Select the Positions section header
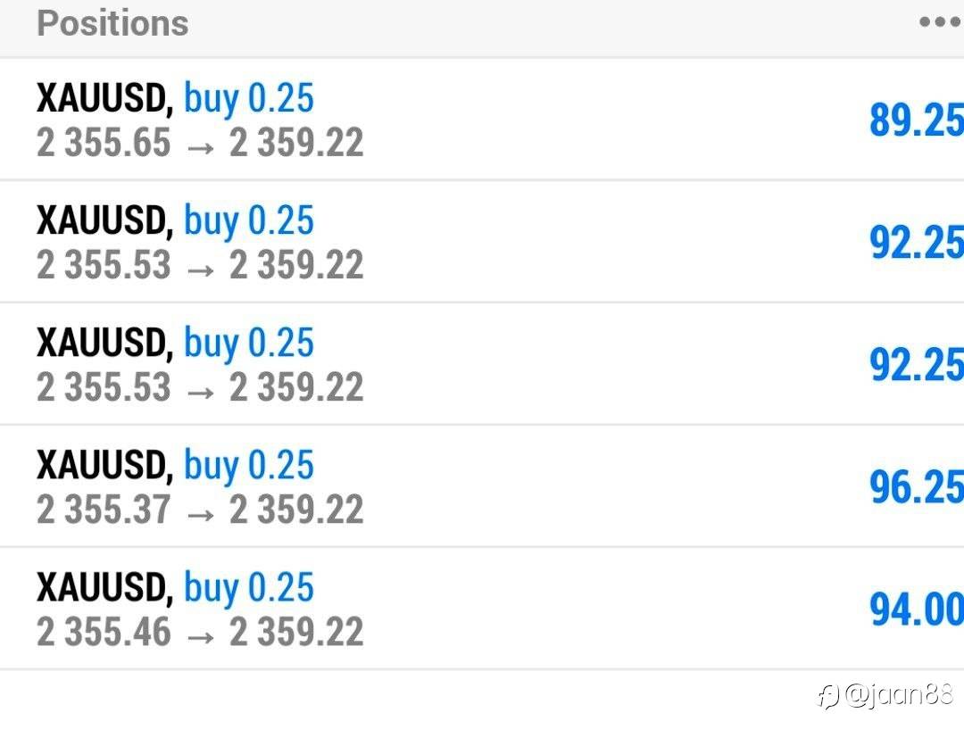This screenshot has width=964, height=738. coord(112,23)
